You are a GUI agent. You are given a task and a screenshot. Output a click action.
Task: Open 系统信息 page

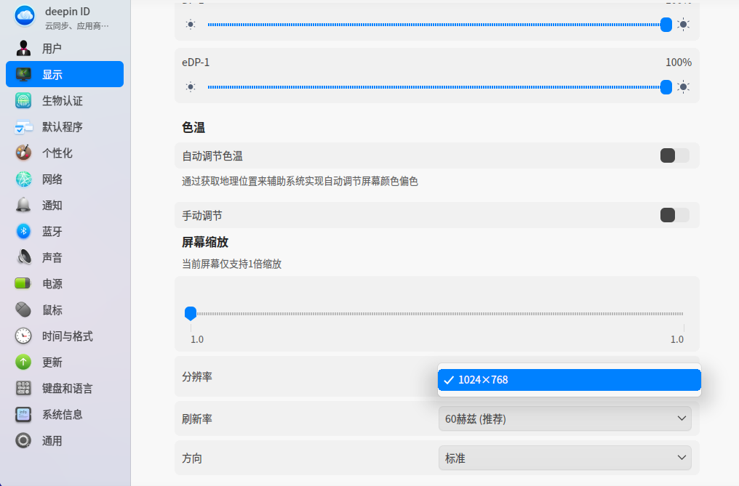pyautogui.click(x=65, y=414)
